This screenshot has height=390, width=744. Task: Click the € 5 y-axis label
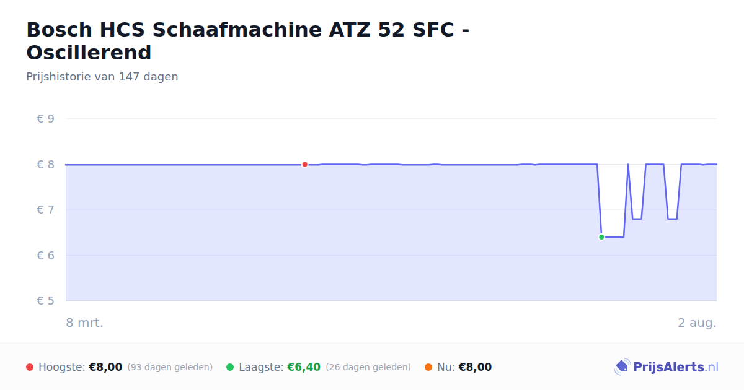coord(45,301)
